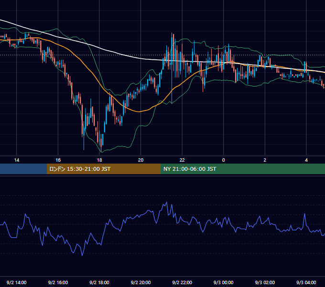
Task: Click the 16 hour label on price chart axis
Action: click(x=58, y=160)
